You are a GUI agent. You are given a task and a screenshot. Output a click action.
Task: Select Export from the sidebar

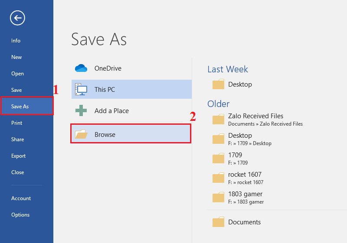coord(19,156)
